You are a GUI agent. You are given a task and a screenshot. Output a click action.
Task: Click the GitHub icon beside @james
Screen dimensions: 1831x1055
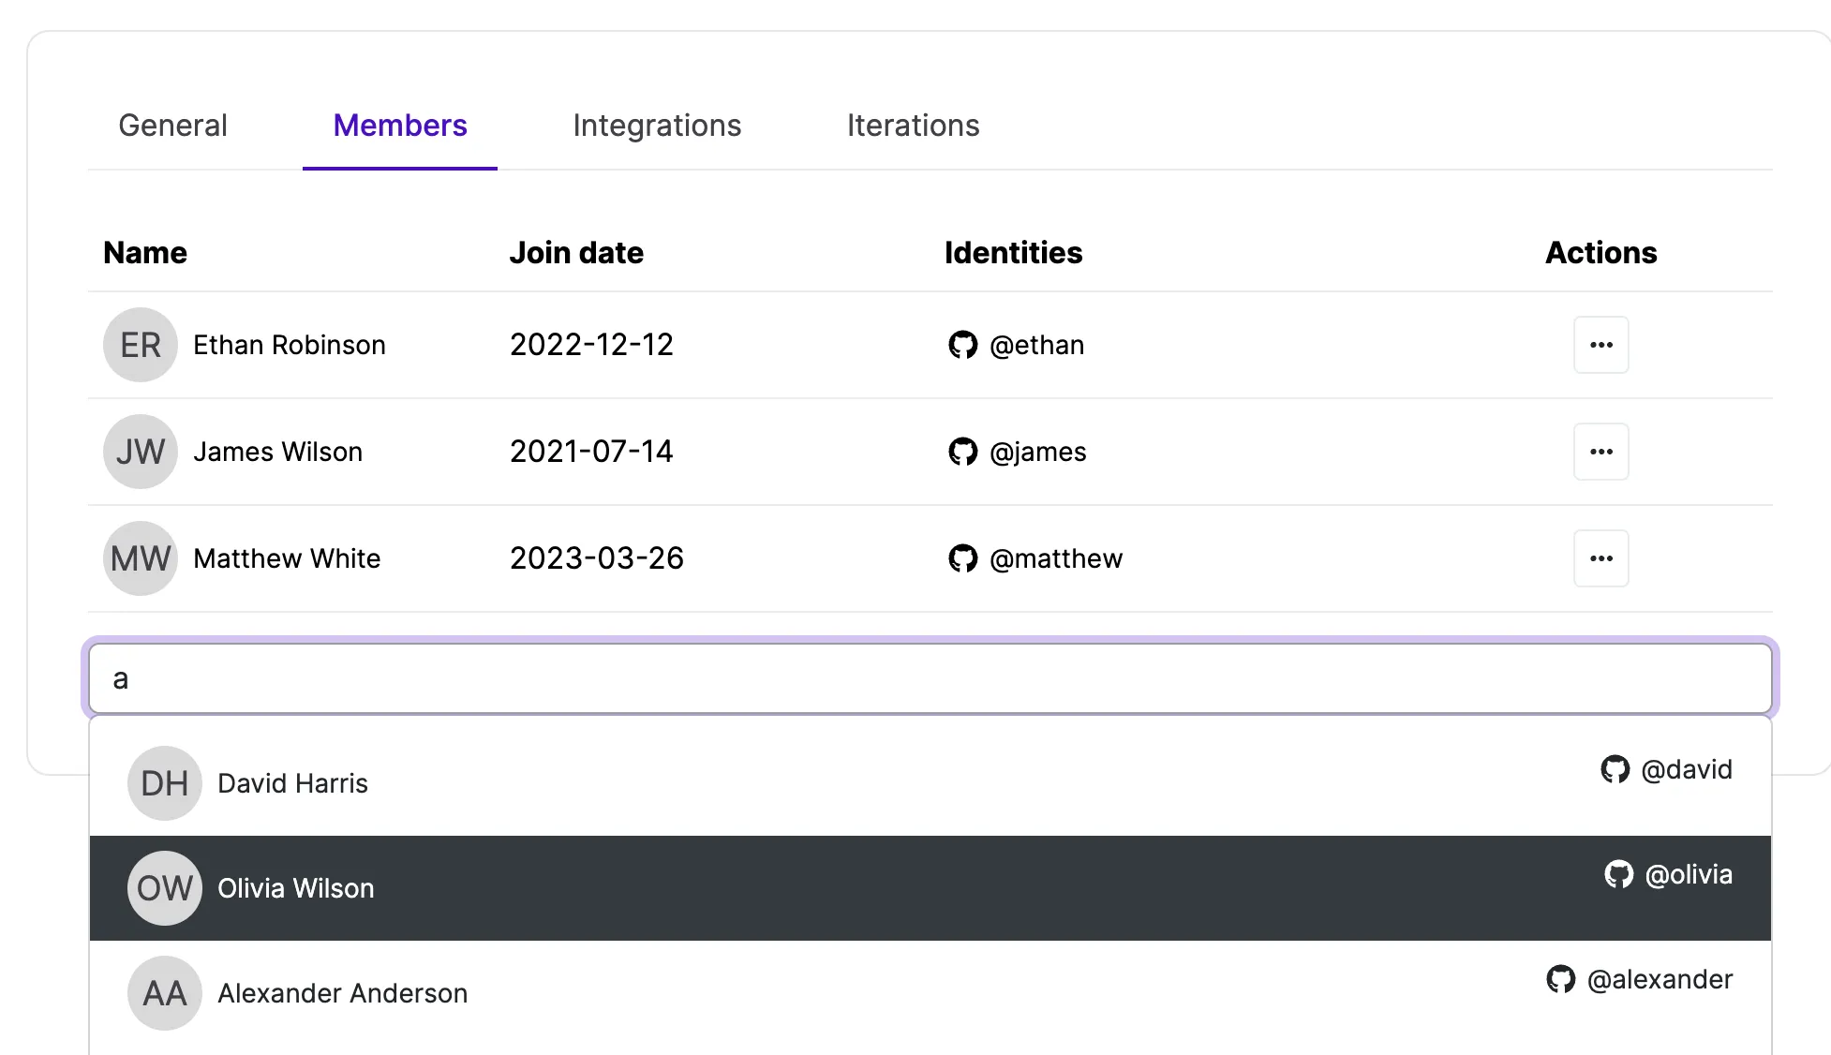pos(962,452)
